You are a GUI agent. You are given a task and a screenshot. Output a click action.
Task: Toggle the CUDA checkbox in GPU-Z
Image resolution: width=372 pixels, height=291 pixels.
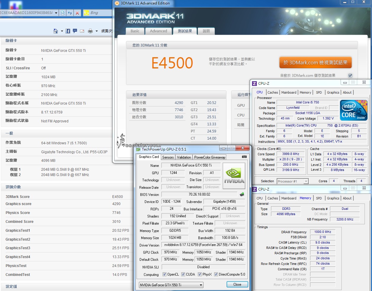pyautogui.click(x=183, y=274)
